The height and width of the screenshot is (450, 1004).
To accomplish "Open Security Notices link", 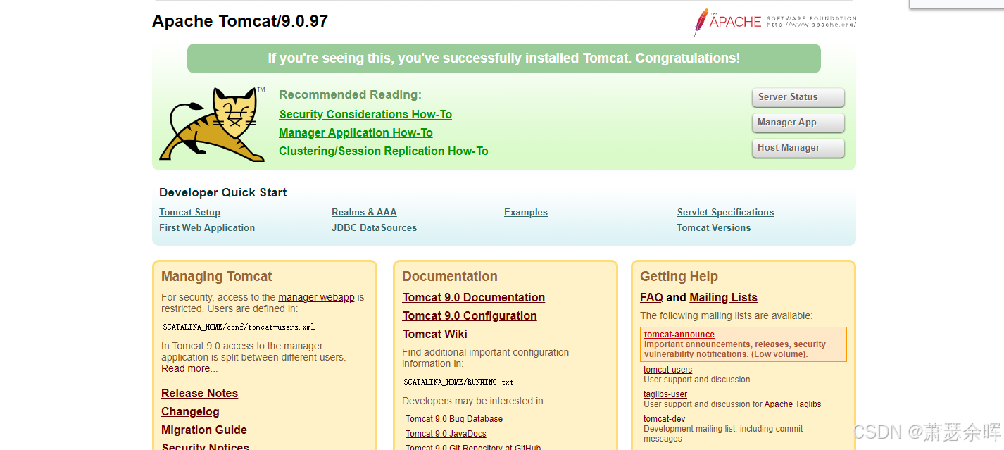I will [x=205, y=446].
